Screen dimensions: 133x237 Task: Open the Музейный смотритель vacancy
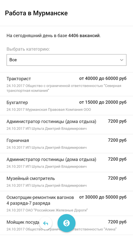66,181
